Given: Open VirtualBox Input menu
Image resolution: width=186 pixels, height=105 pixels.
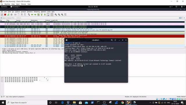Looking at the screenshot, I should pos(18,4).
